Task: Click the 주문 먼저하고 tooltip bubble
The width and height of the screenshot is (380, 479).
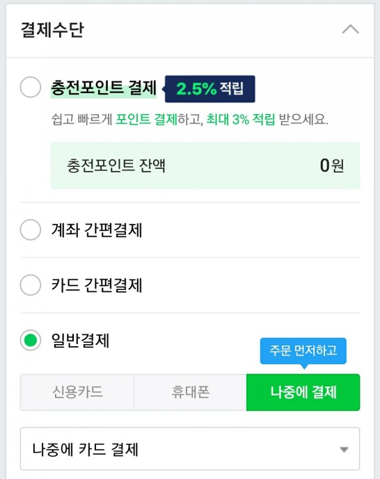Action: (303, 350)
